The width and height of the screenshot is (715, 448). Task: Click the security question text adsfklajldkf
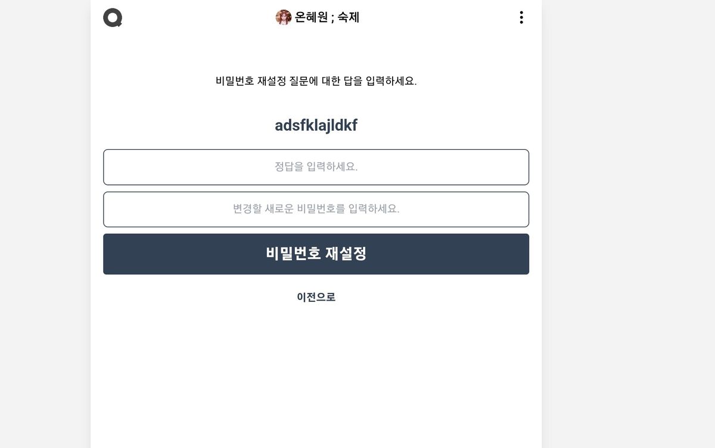316,125
